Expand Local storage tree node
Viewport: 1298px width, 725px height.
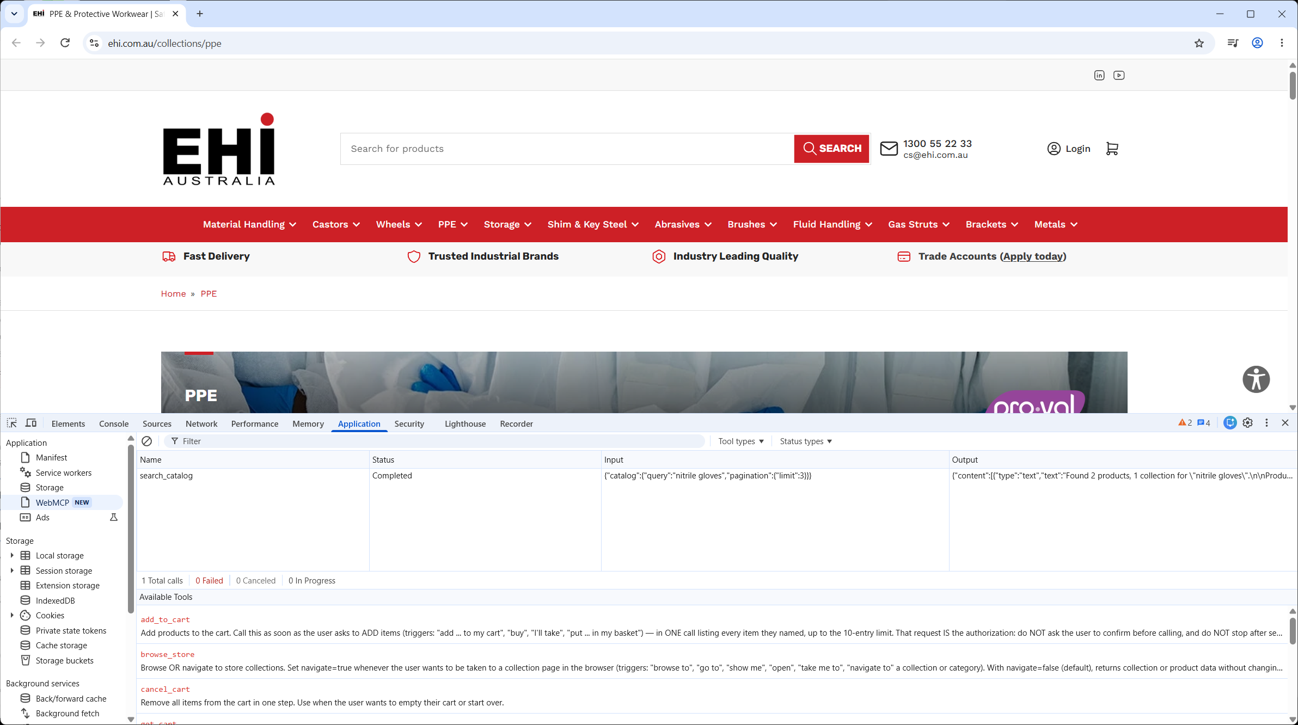click(x=12, y=555)
